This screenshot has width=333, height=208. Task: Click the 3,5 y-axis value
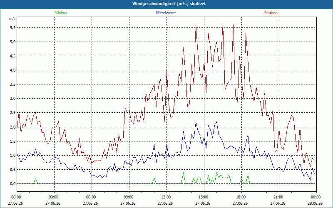pos(13,84)
